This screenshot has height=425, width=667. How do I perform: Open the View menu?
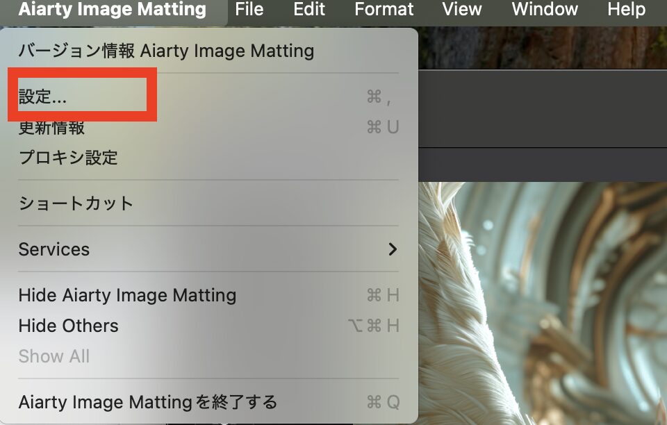[x=461, y=9]
